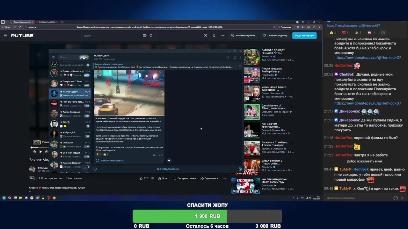Click the Telegram gift icon at bottom
408x229 pixels.
point(240,169)
